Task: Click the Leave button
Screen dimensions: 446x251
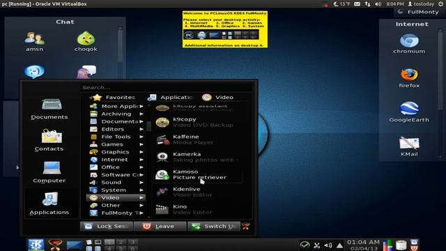Action: pos(160,226)
